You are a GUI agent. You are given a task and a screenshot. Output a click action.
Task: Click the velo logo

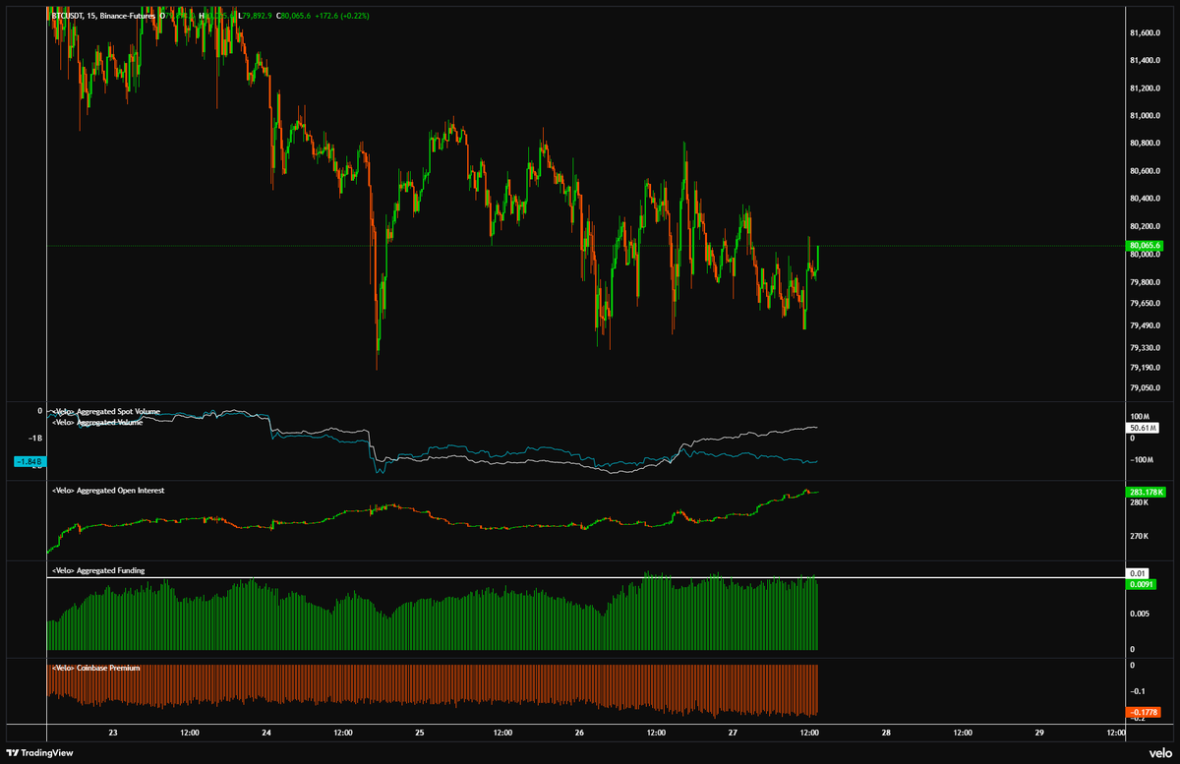pos(1158,752)
